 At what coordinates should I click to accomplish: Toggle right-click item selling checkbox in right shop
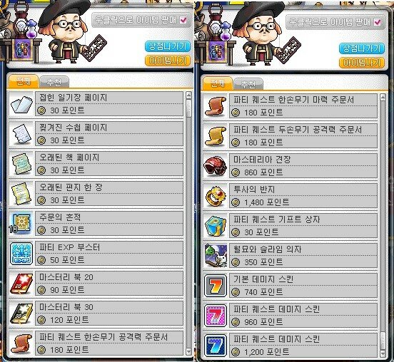tap(378, 22)
